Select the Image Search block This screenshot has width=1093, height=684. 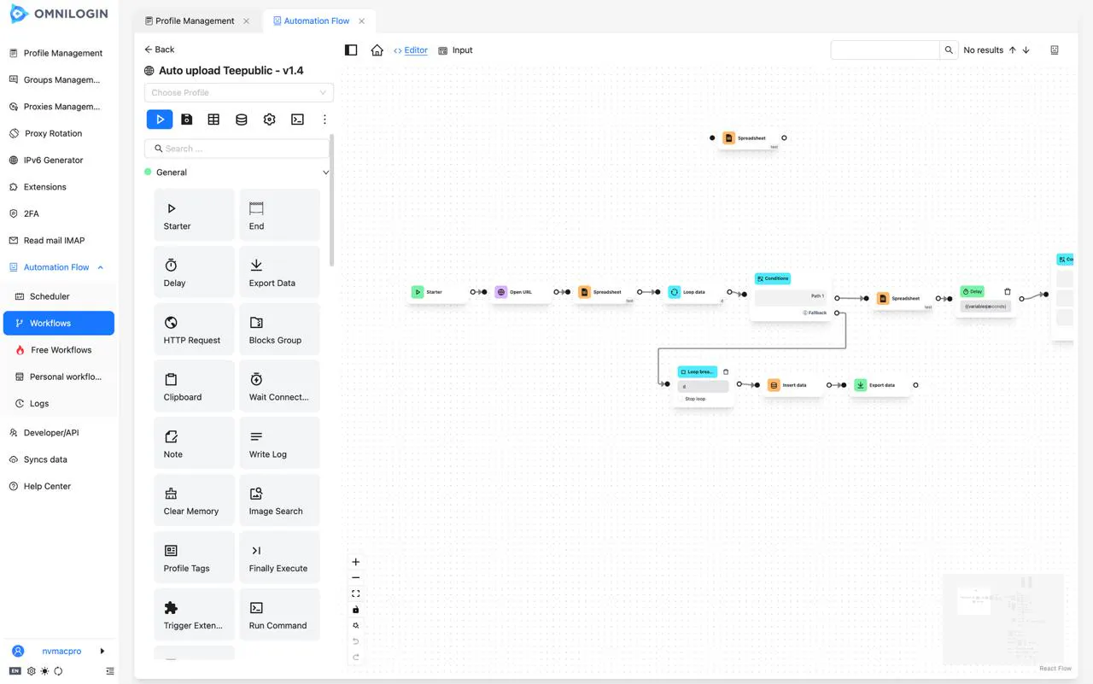pos(279,500)
